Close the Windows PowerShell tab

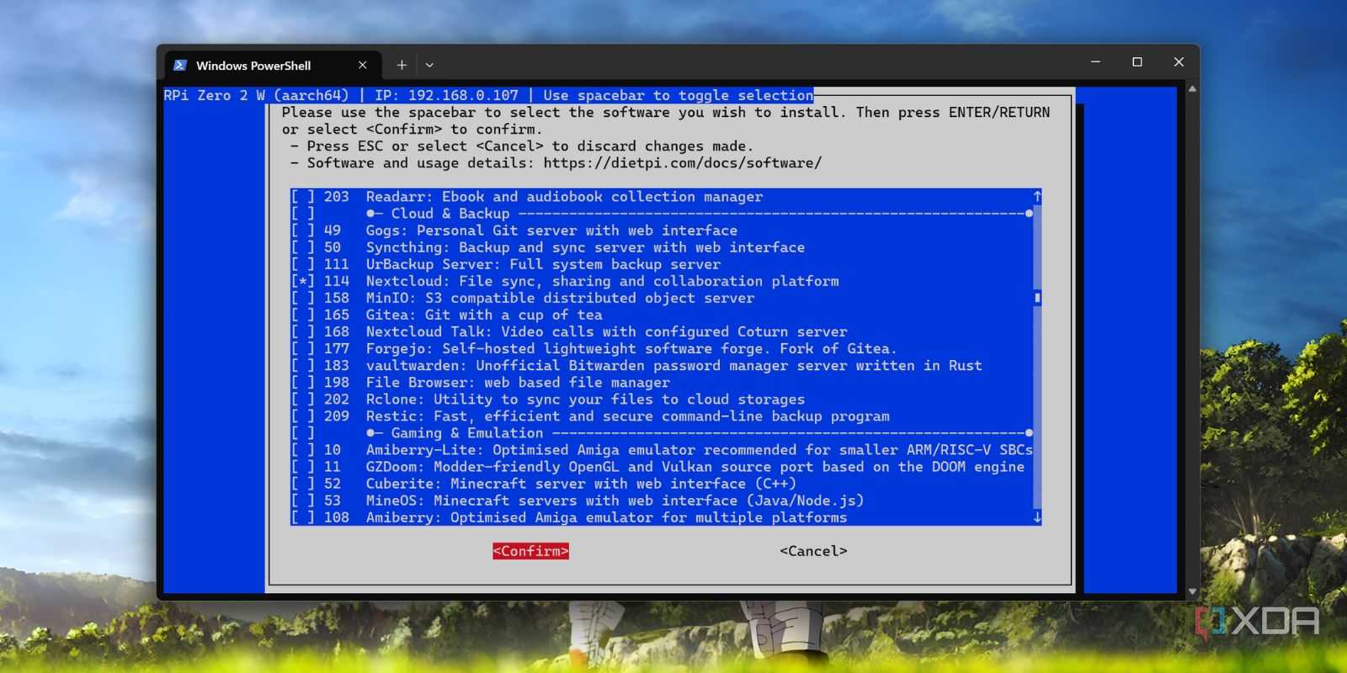point(363,65)
